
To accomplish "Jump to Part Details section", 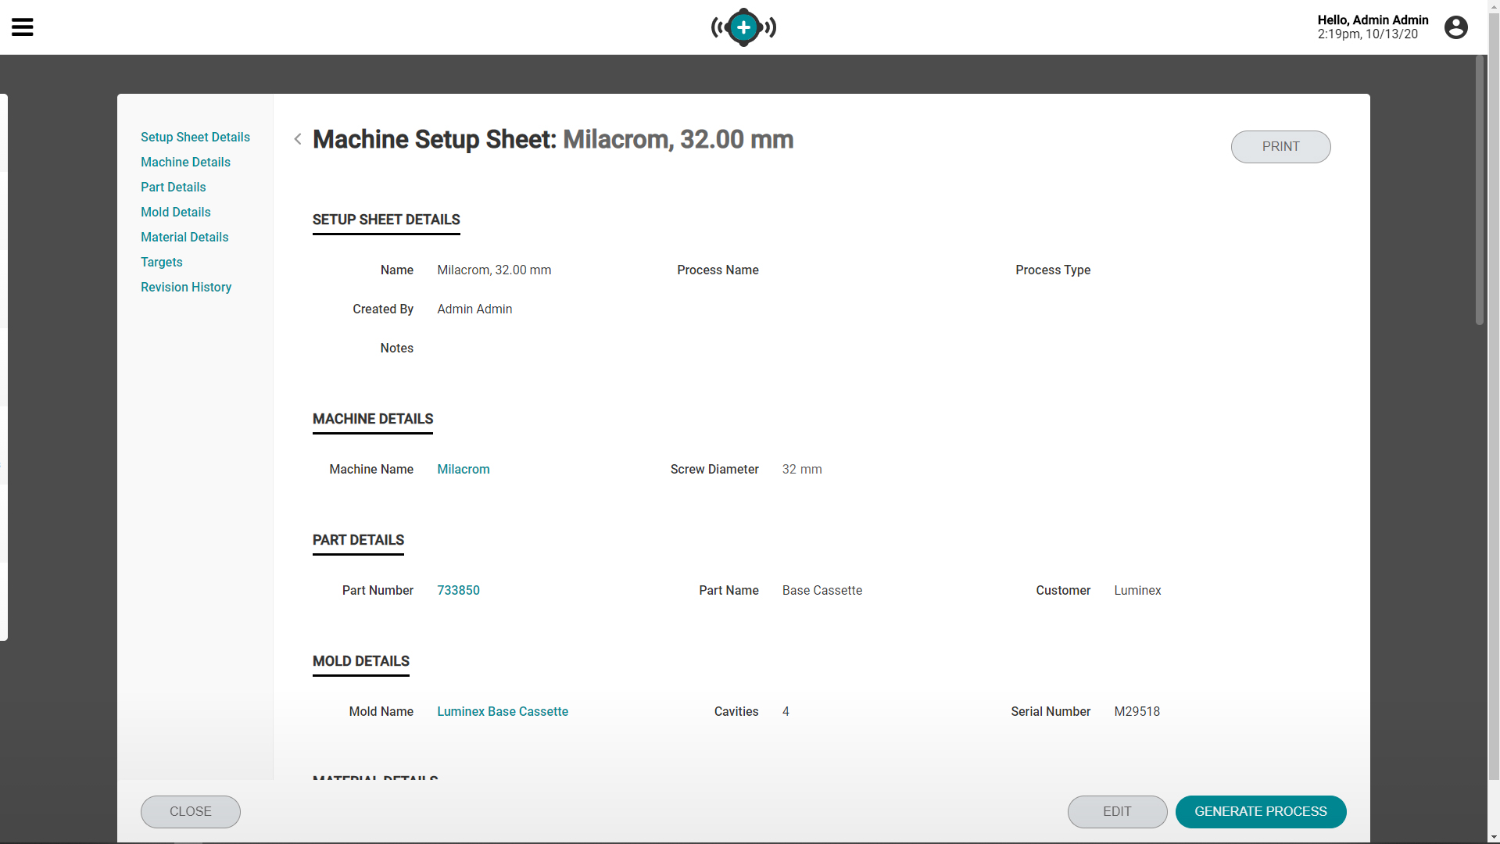I will [174, 187].
